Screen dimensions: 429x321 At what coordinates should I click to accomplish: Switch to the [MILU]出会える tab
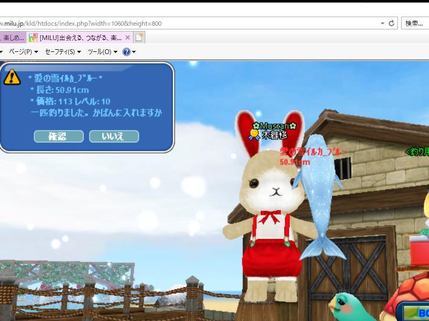point(80,37)
